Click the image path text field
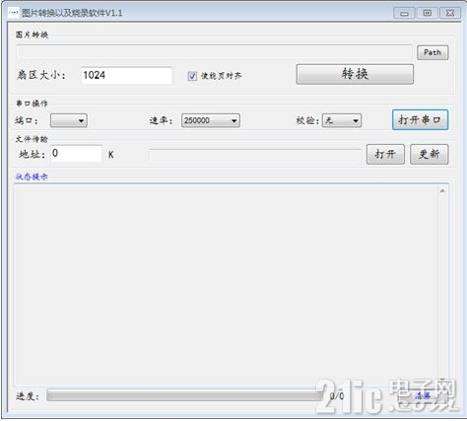This screenshot has height=421, width=467. 214,52
